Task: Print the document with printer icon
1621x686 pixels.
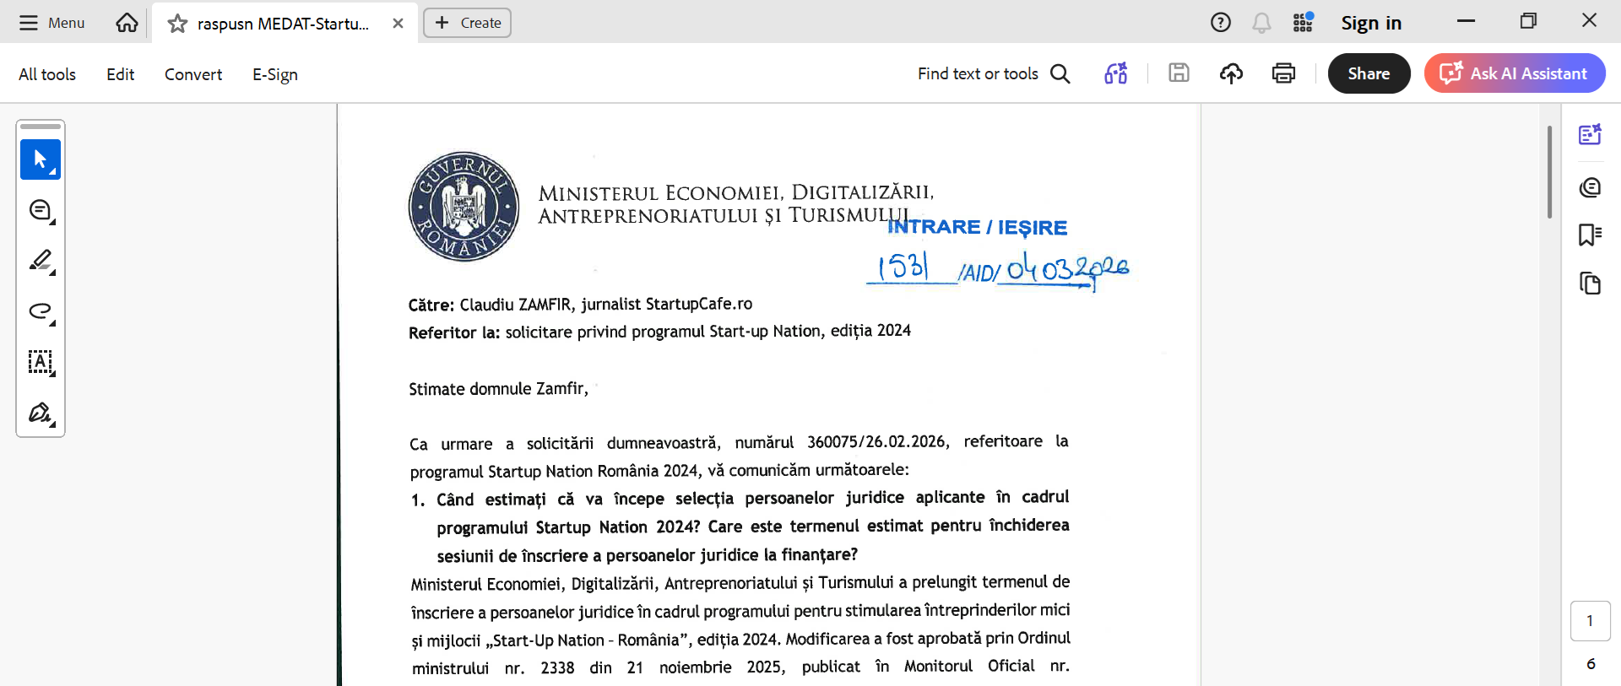Action: 1283,73
